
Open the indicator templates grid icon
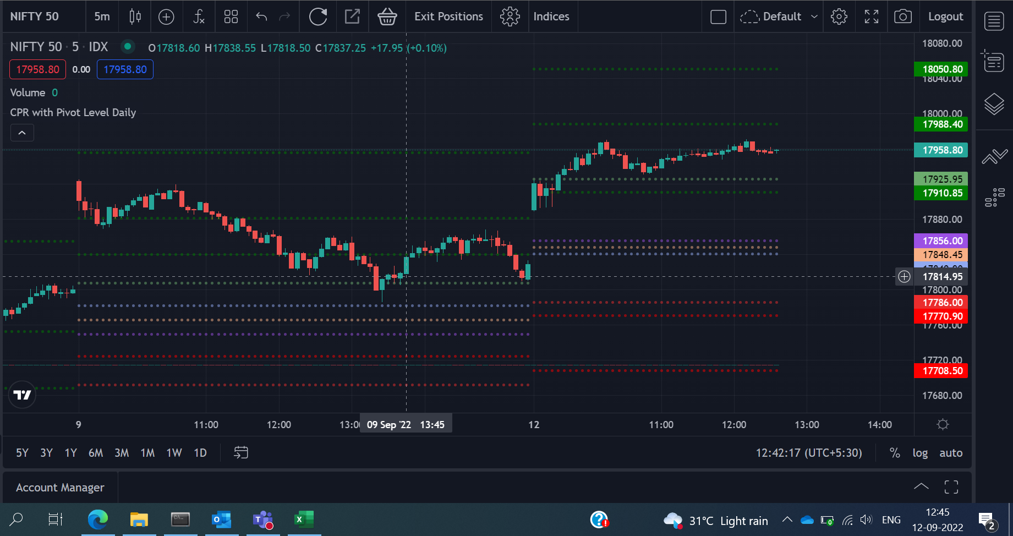coord(231,17)
